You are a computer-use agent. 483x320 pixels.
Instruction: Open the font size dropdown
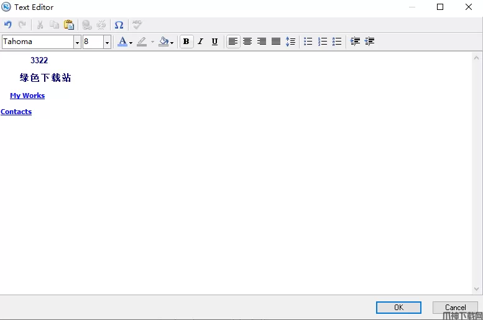pyautogui.click(x=107, y=42)
